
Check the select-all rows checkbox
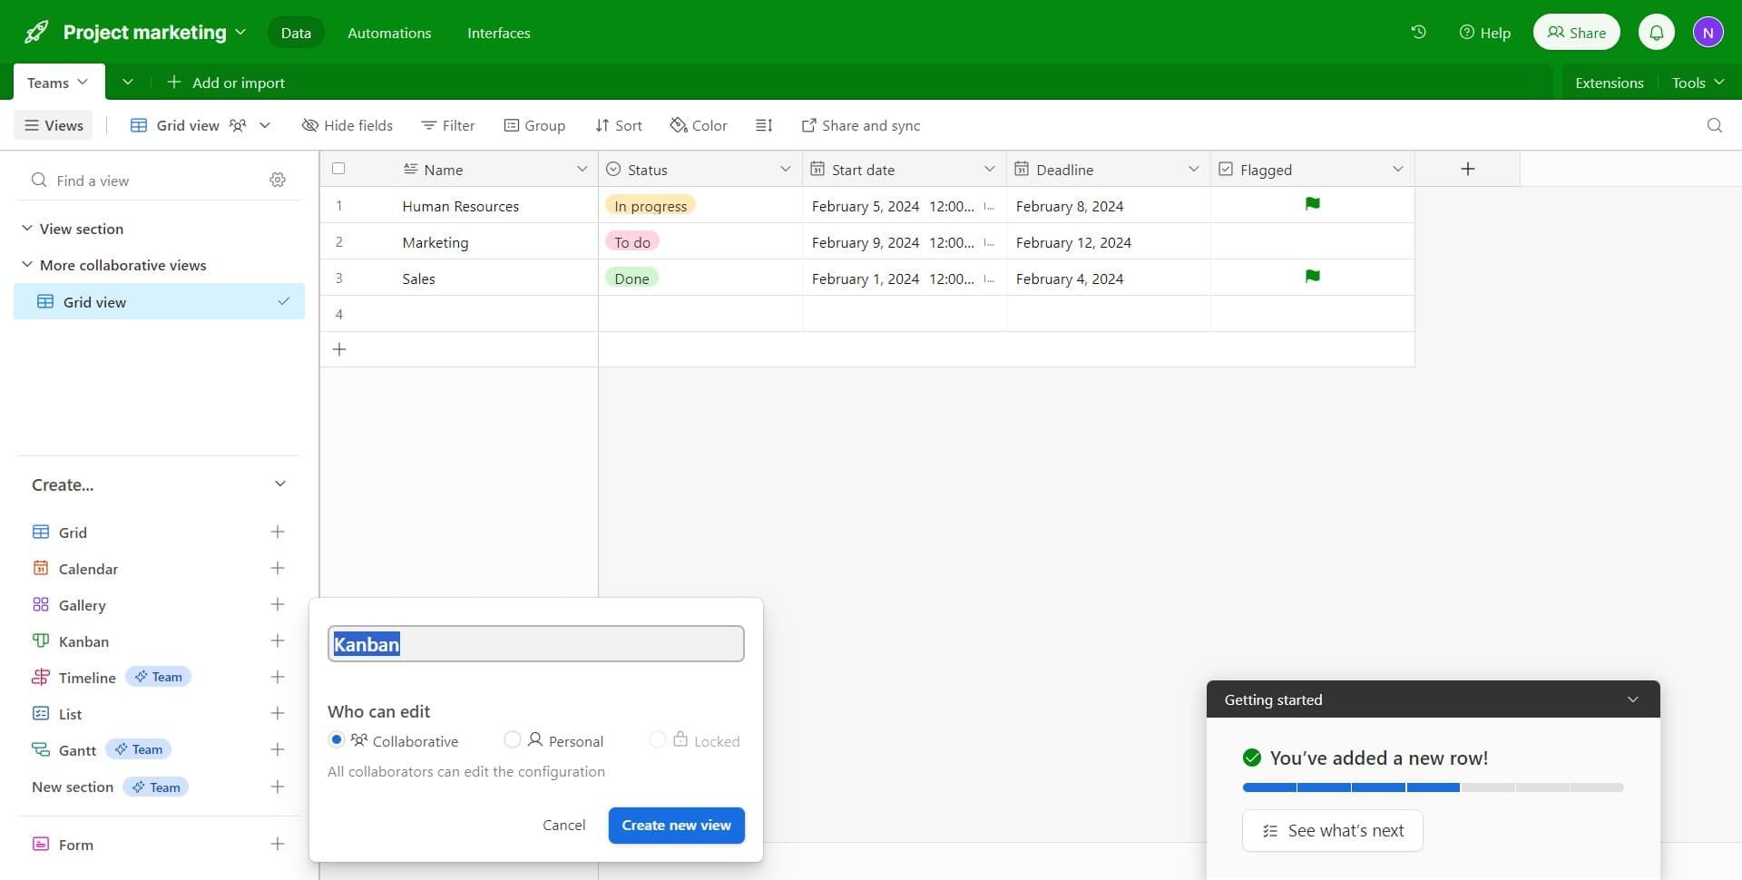click(x=338, y=169)
